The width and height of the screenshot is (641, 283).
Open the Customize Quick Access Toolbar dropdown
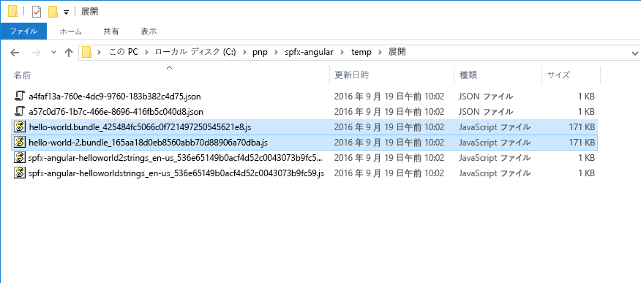click(x=66, y=12)
